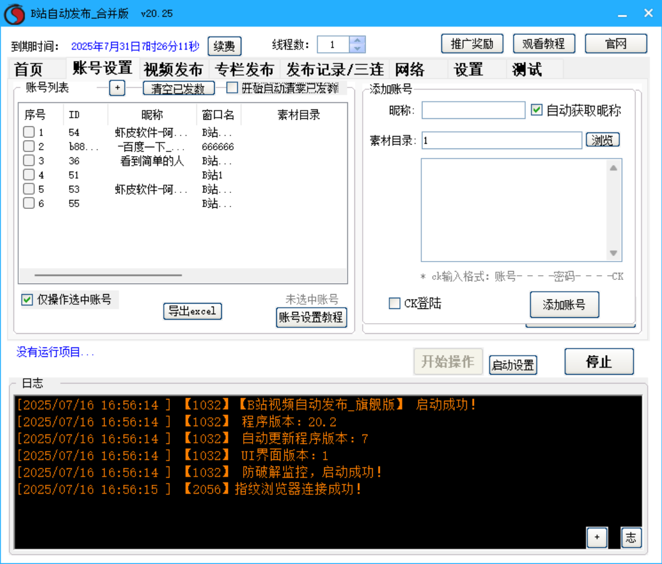Viewport: 662px width, 564px height.
Task: Toggle the 仅操作选中账号 checkbox
Action: (27, 300)
